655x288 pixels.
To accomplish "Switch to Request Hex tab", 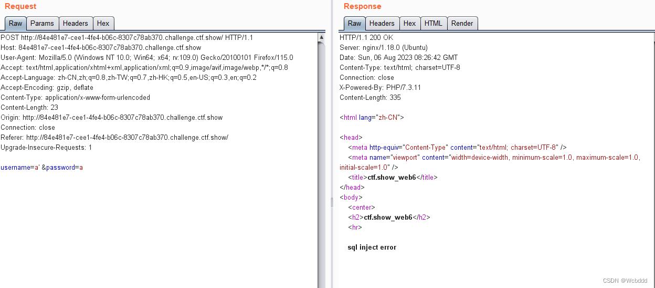I will pos(103,23).
